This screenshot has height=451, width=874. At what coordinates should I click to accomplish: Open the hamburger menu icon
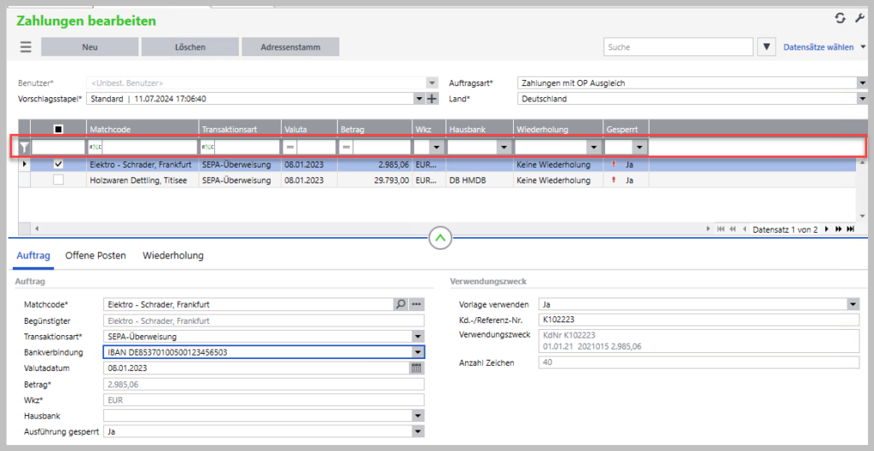click(x=26, y=47)
